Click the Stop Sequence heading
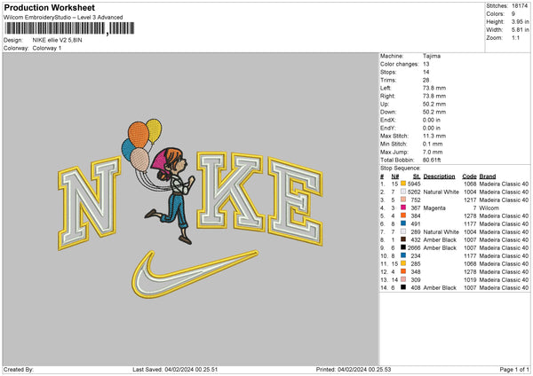Viewport: 533px width, 376px height. point(399,167)
